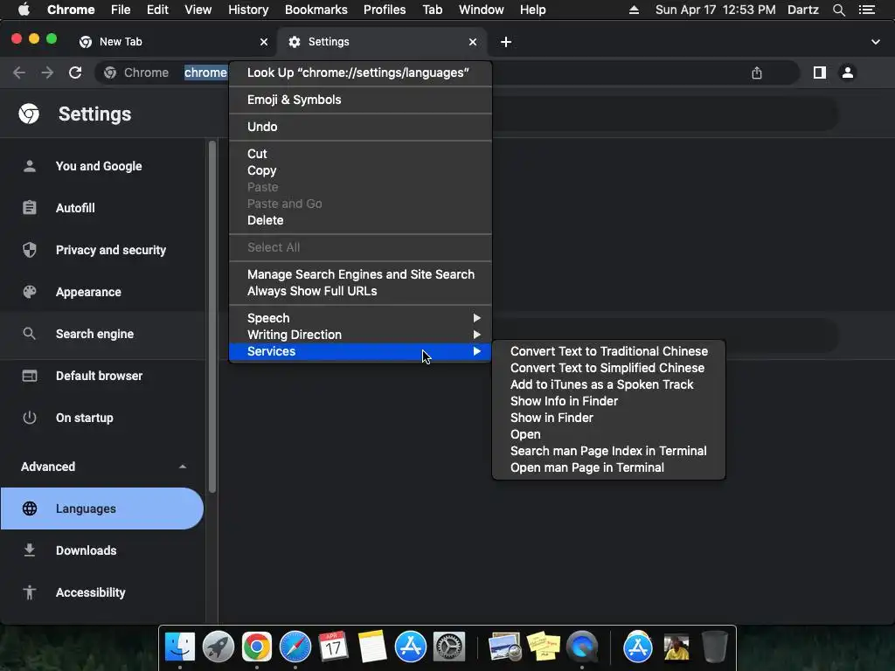This screenshot has width=895, height=671.
Task: Open System Preferences from the Dock
Action: 449,647
